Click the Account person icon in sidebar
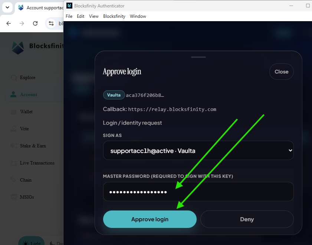Viewport: 312px width, 245px height. pyautogui.click(x=13, y=95)
